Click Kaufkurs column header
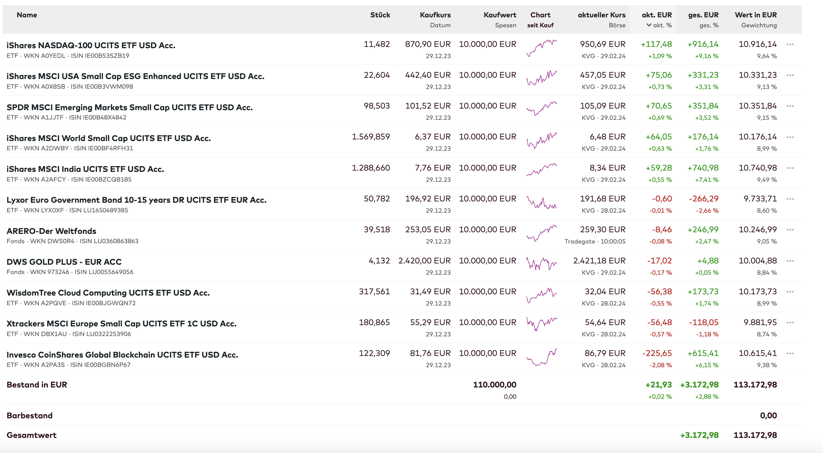The image size is (823, 453). tap(435, 15)
